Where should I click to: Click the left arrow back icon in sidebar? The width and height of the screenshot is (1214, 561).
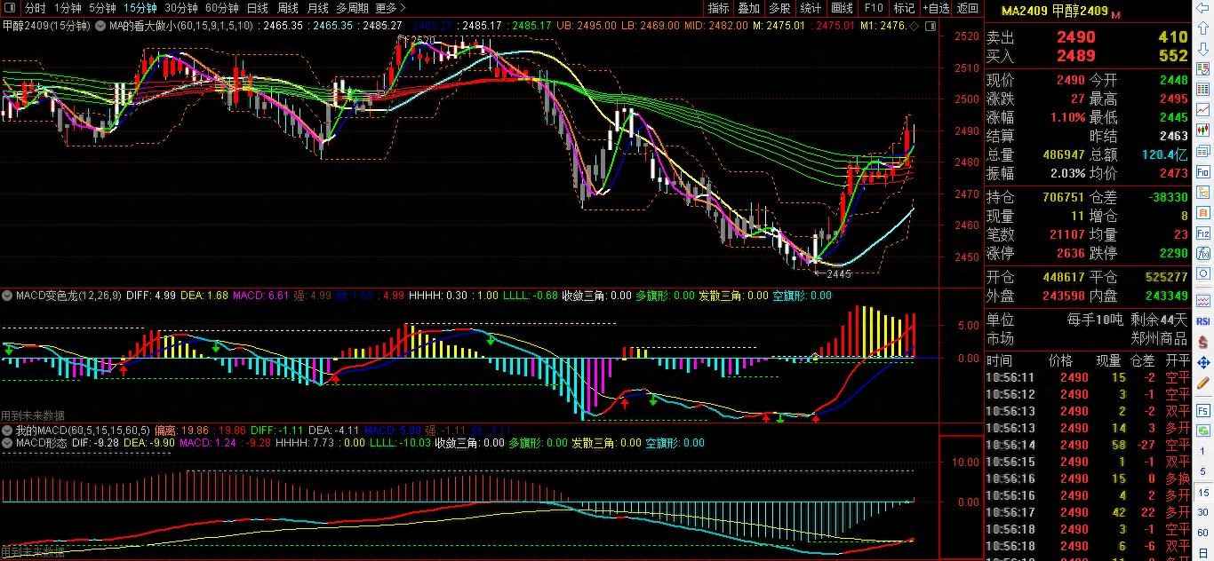(1204, 10)
